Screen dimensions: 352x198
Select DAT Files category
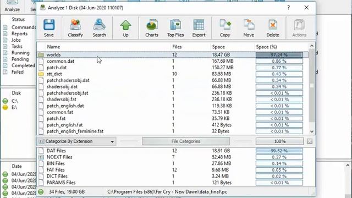tap(172, 151)
